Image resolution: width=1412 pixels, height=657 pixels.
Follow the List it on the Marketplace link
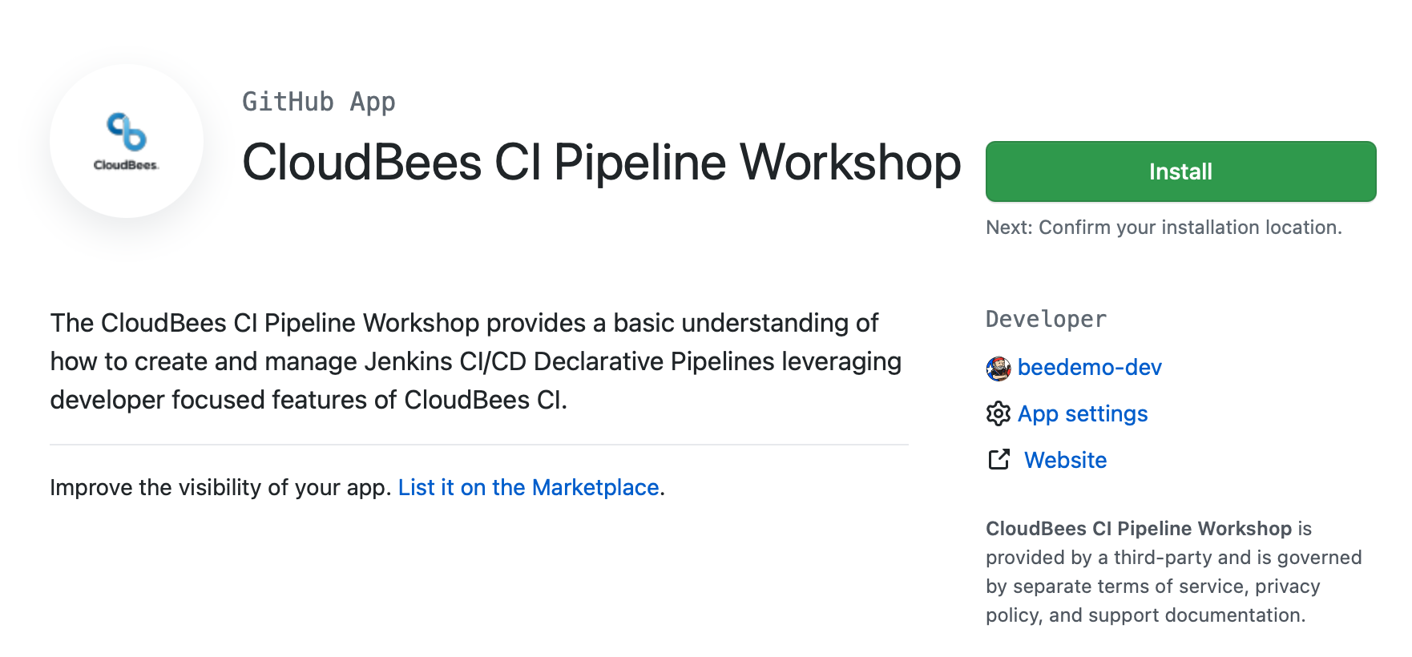tap(529, 487)
